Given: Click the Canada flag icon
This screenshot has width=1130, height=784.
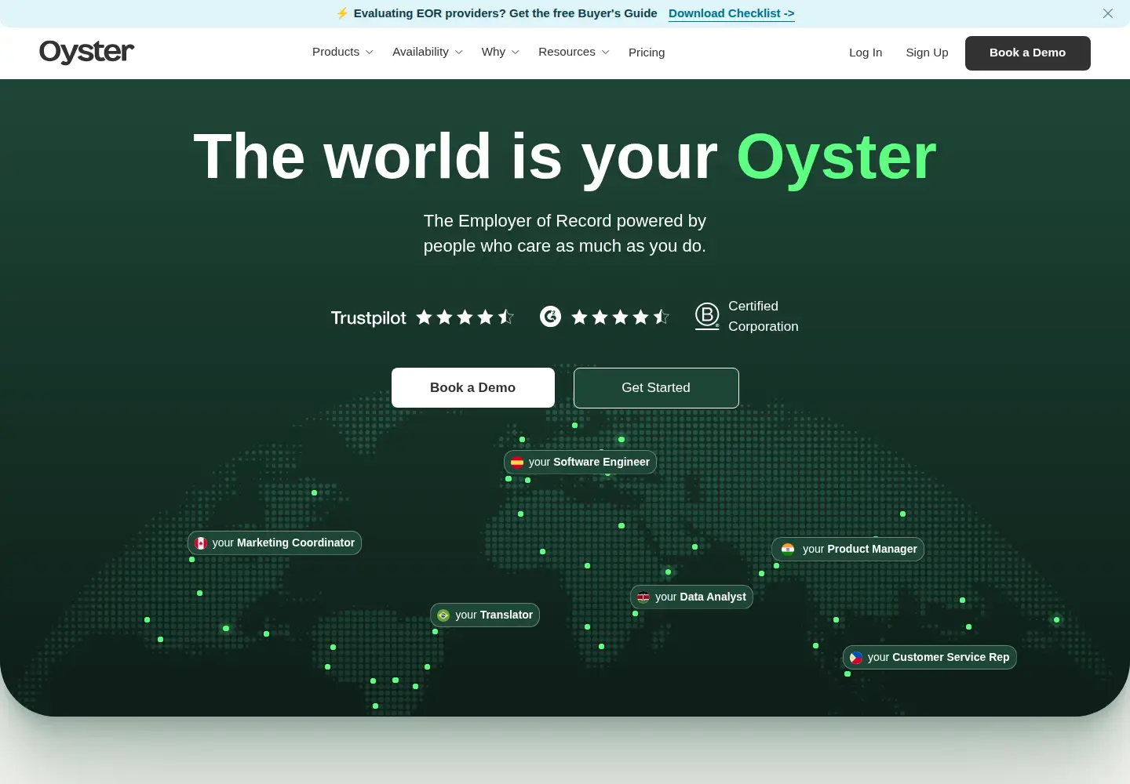Looking at the screenshot, I should 201,543.
